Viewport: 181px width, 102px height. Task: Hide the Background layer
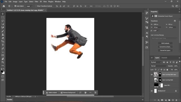tap(152, 91)
